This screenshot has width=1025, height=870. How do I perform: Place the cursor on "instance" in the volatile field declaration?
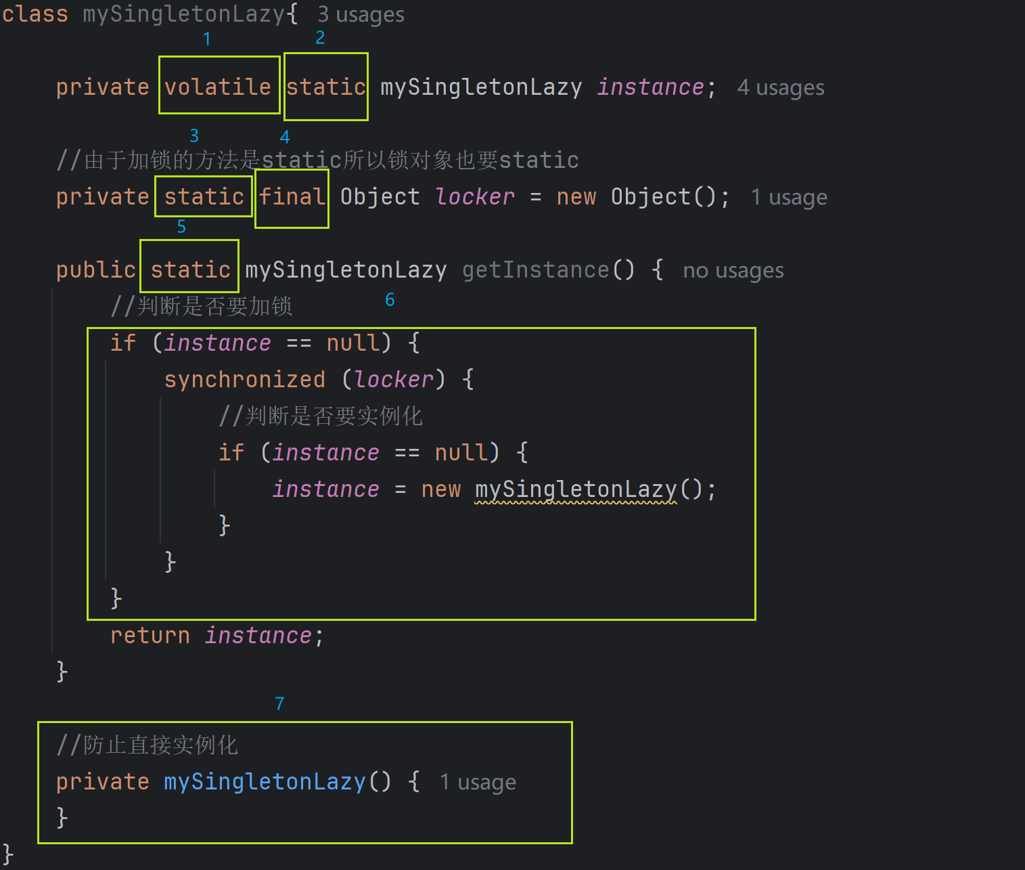650,87
